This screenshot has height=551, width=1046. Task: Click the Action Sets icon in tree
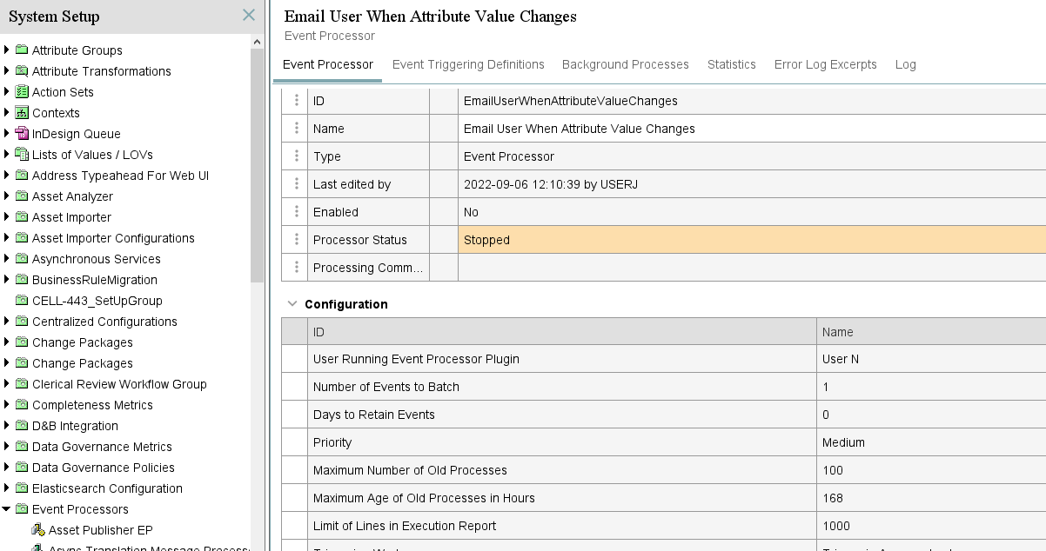22,92
